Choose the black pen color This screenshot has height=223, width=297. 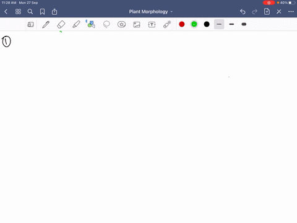click(x=207, y=24)
